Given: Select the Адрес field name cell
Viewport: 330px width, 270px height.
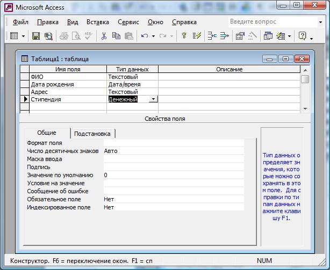Looking at the screenshot, I should [x=68, y=92].
